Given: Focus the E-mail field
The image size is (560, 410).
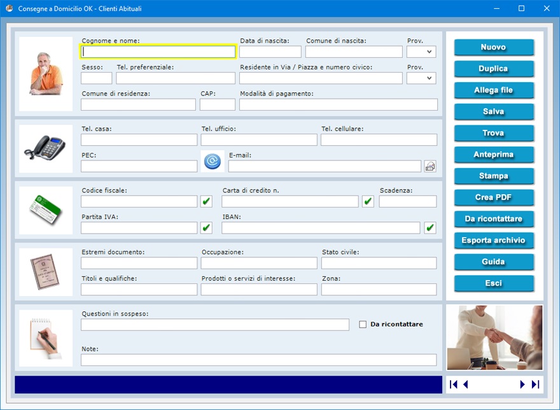Looking at the screenshot, I should (325, 166).
